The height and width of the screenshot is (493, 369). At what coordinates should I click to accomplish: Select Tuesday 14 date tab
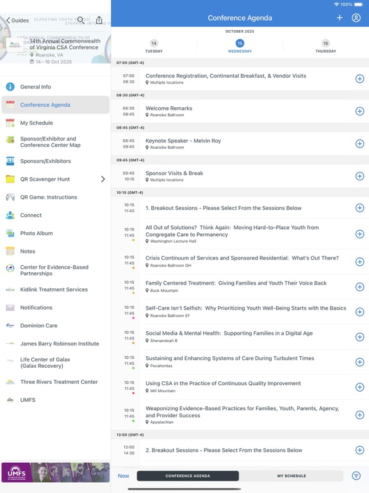point(154,46)
